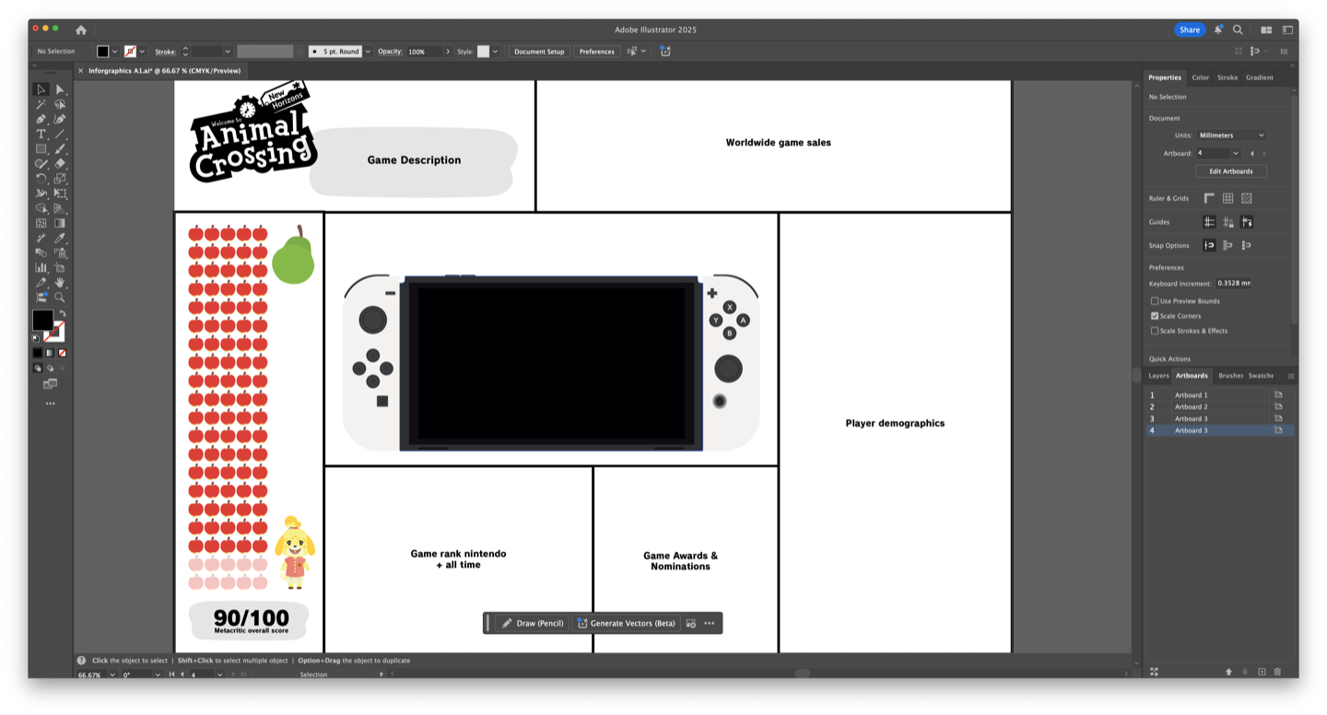Open the stroke weight dropdown
1327x715 pixels.
227,52
